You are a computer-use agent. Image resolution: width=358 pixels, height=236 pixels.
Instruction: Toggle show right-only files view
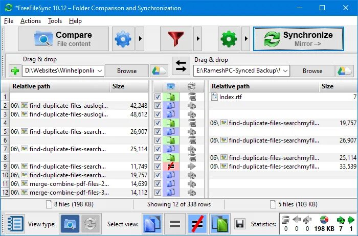tap(219, 224)
